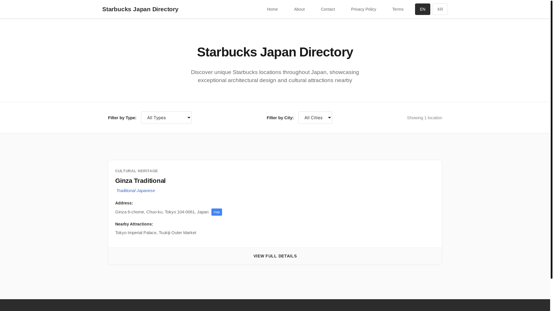Open the Terms page
This screenshot has height=311, width=553.
[x=398, y=9]
